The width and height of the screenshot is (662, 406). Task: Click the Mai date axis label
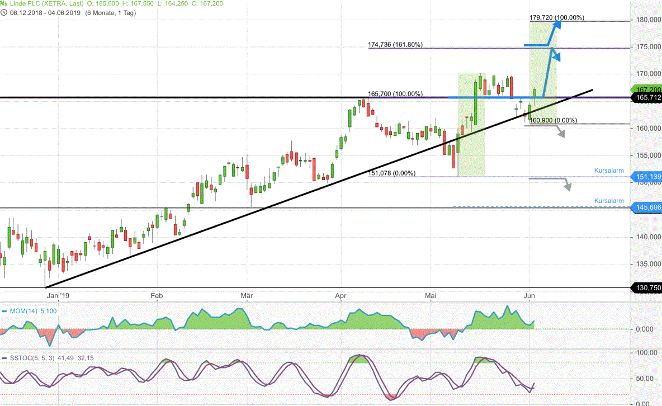(431, 296)
